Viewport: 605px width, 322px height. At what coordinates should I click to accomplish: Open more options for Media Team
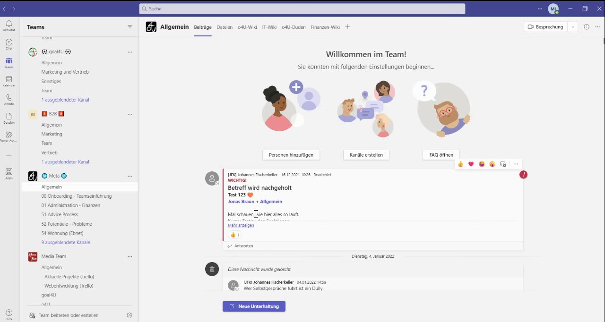[130, 256]
